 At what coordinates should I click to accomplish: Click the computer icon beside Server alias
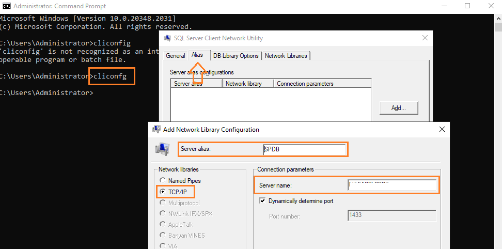[x=162, y=149]
